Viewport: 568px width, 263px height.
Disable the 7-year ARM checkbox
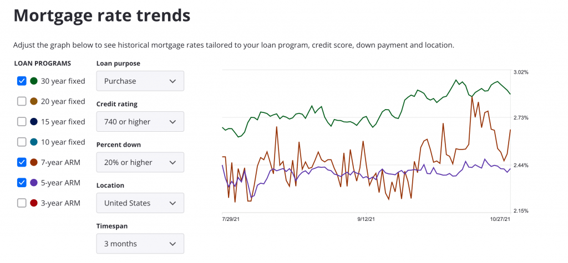click(22, 162)
